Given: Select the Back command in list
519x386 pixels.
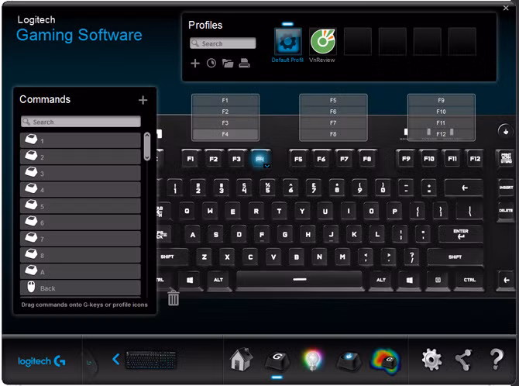Looking at the screenshot, I should click(80, 288).
